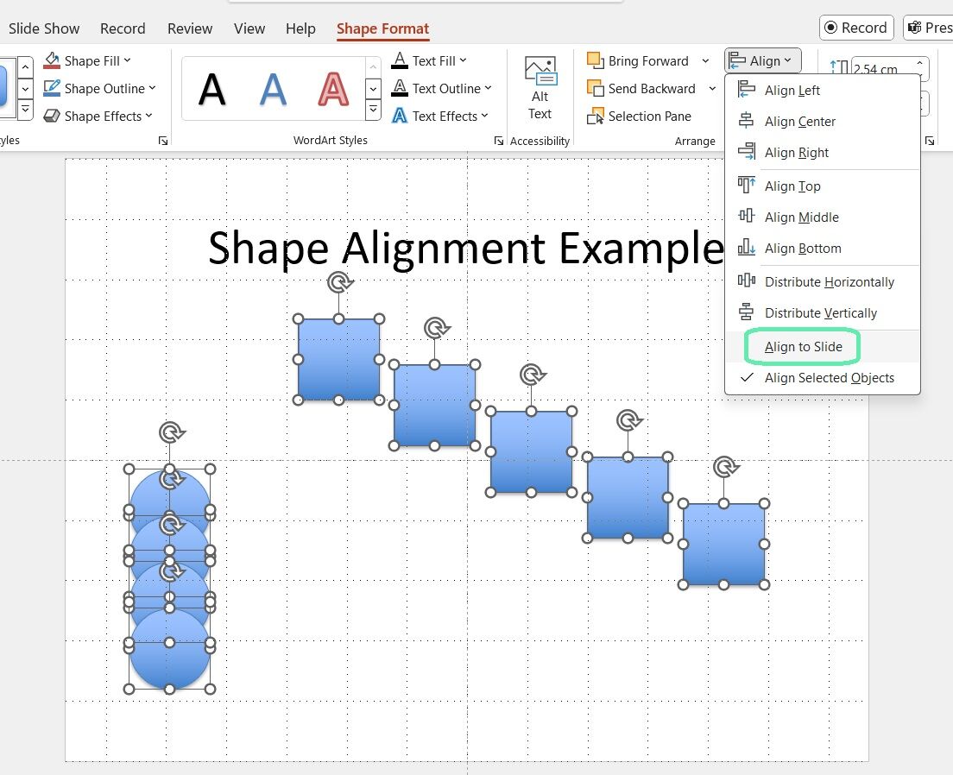
Task: Click the rotation handle above the circles
Action: pyautogui.click(x=171, y=432)
